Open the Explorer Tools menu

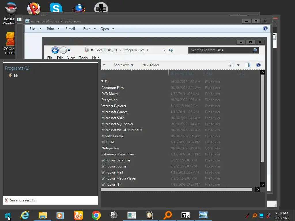pyautogui.click(x=83, y=58)
